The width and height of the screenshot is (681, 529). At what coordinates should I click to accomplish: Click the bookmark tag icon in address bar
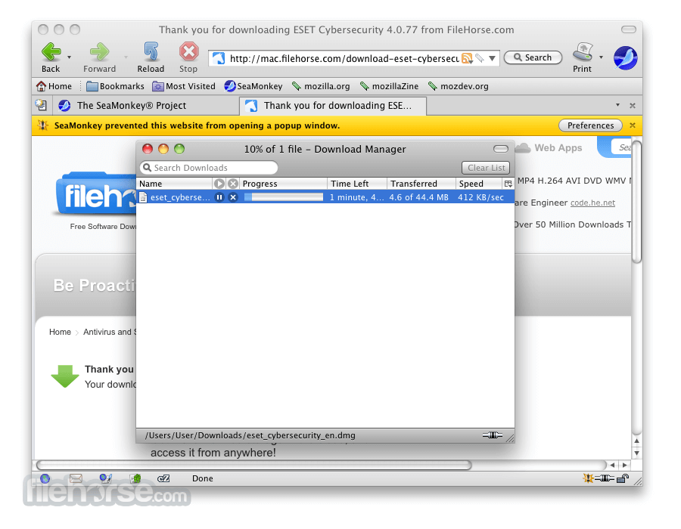(x=480, y=58)
